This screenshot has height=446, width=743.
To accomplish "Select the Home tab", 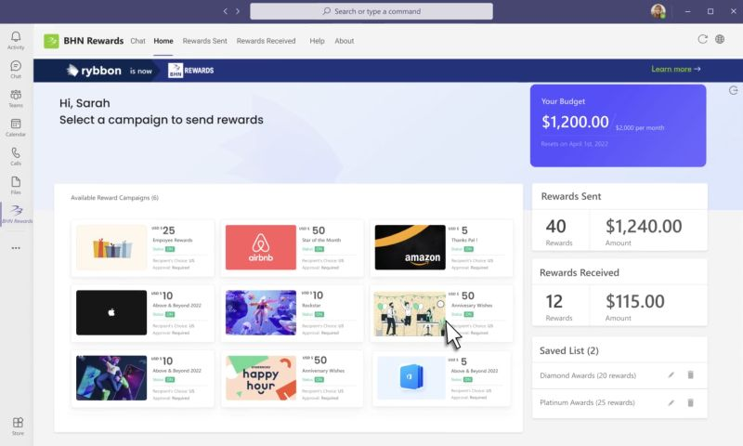I will pos(163,41).
